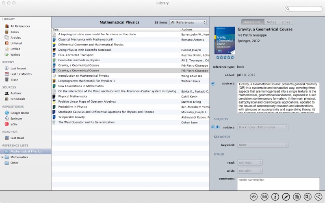Open the Black holes (Astronomy) subject dropdown
The width and height of the screenshot is (325, 203).
[x=263, y=127]
